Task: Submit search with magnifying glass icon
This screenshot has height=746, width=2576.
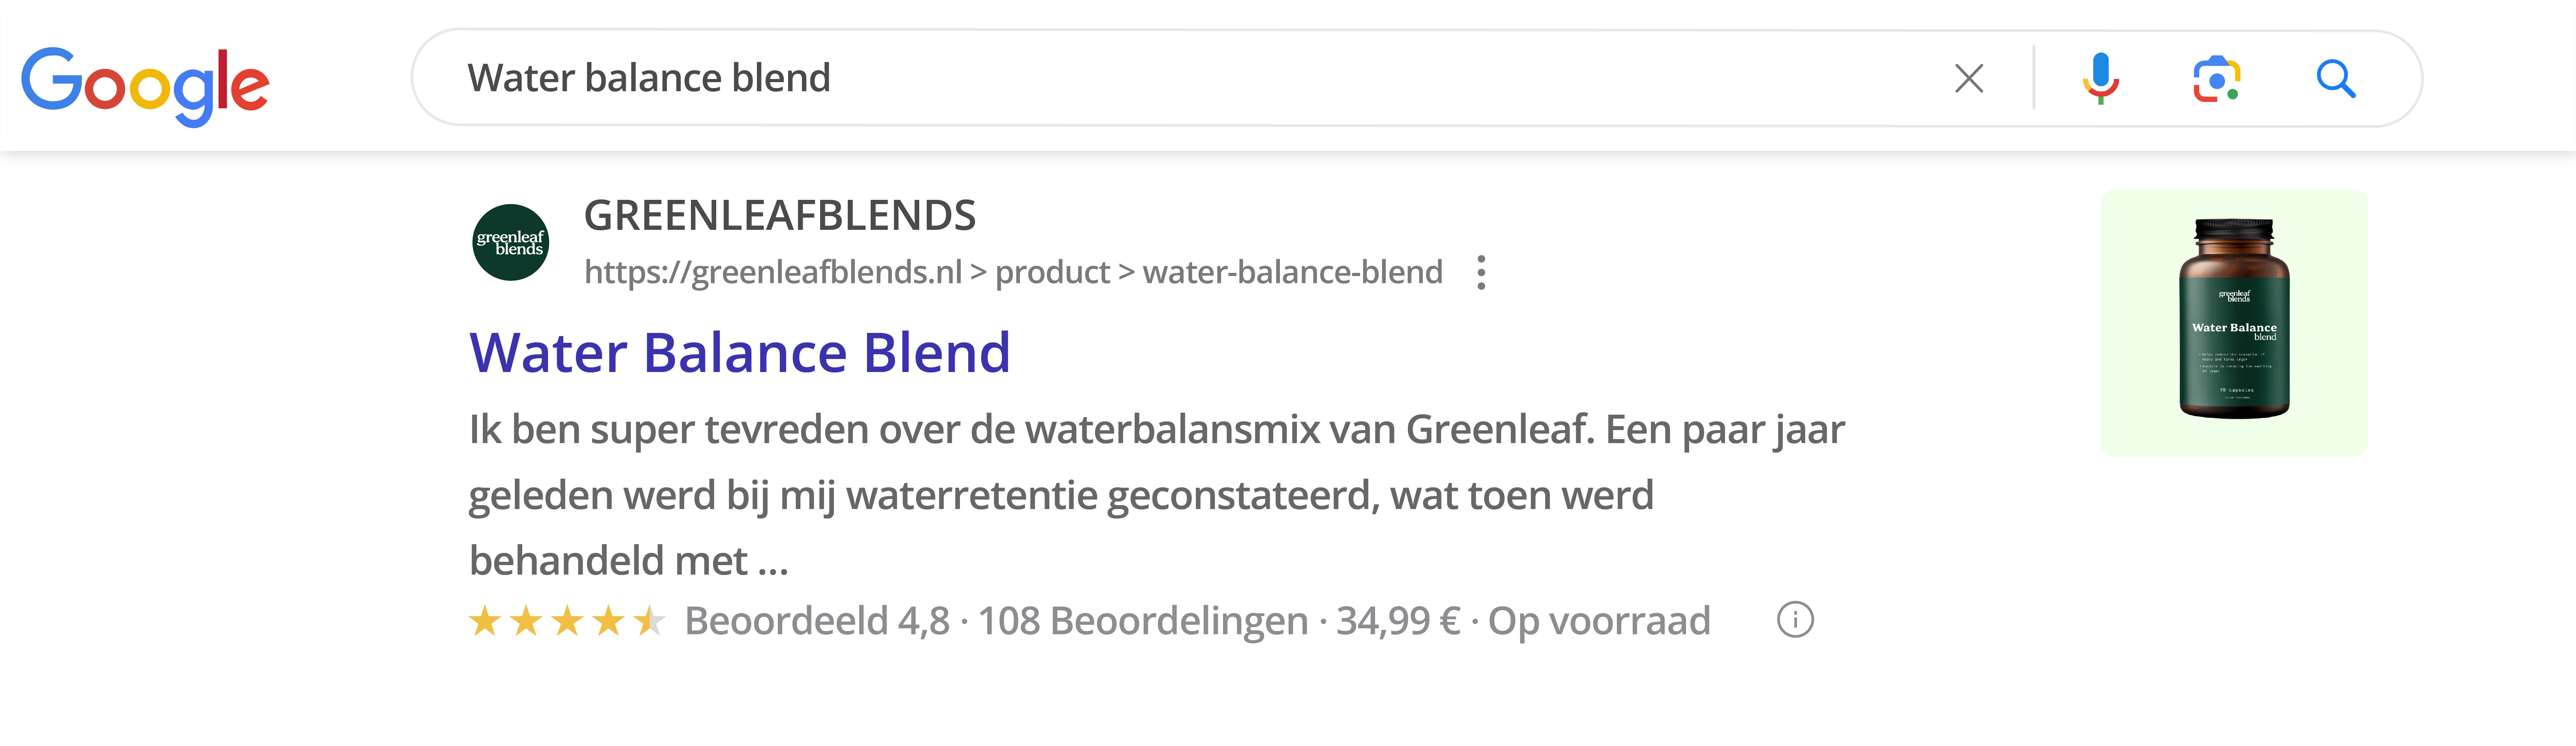Action: coord(2336,78)
